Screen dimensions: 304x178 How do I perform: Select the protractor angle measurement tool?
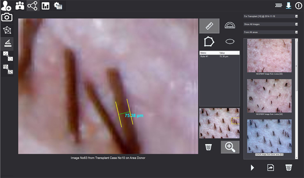[229, 26]
